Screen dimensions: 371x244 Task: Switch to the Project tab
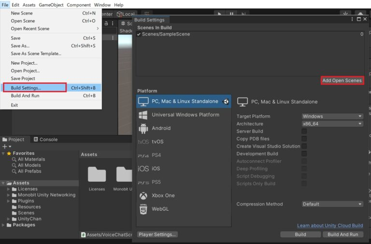pyautogui.click(x=14, y=139)
